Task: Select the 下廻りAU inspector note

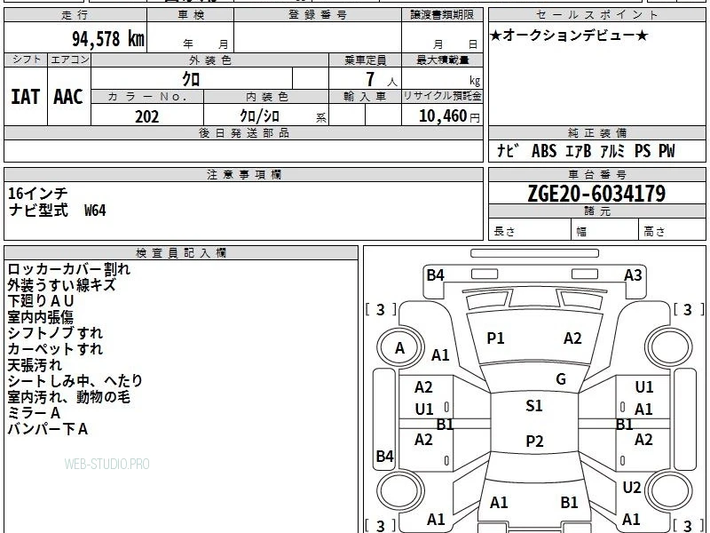Action: tap(41, 301)
